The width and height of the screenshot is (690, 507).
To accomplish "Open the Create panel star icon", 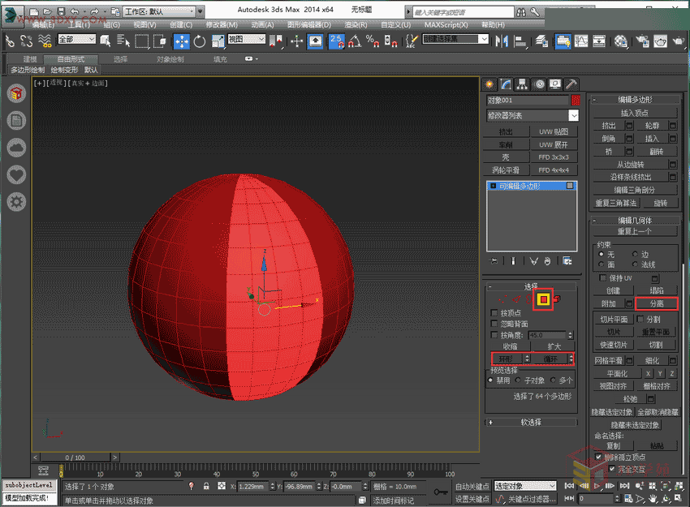I will [x=489, y=84].
